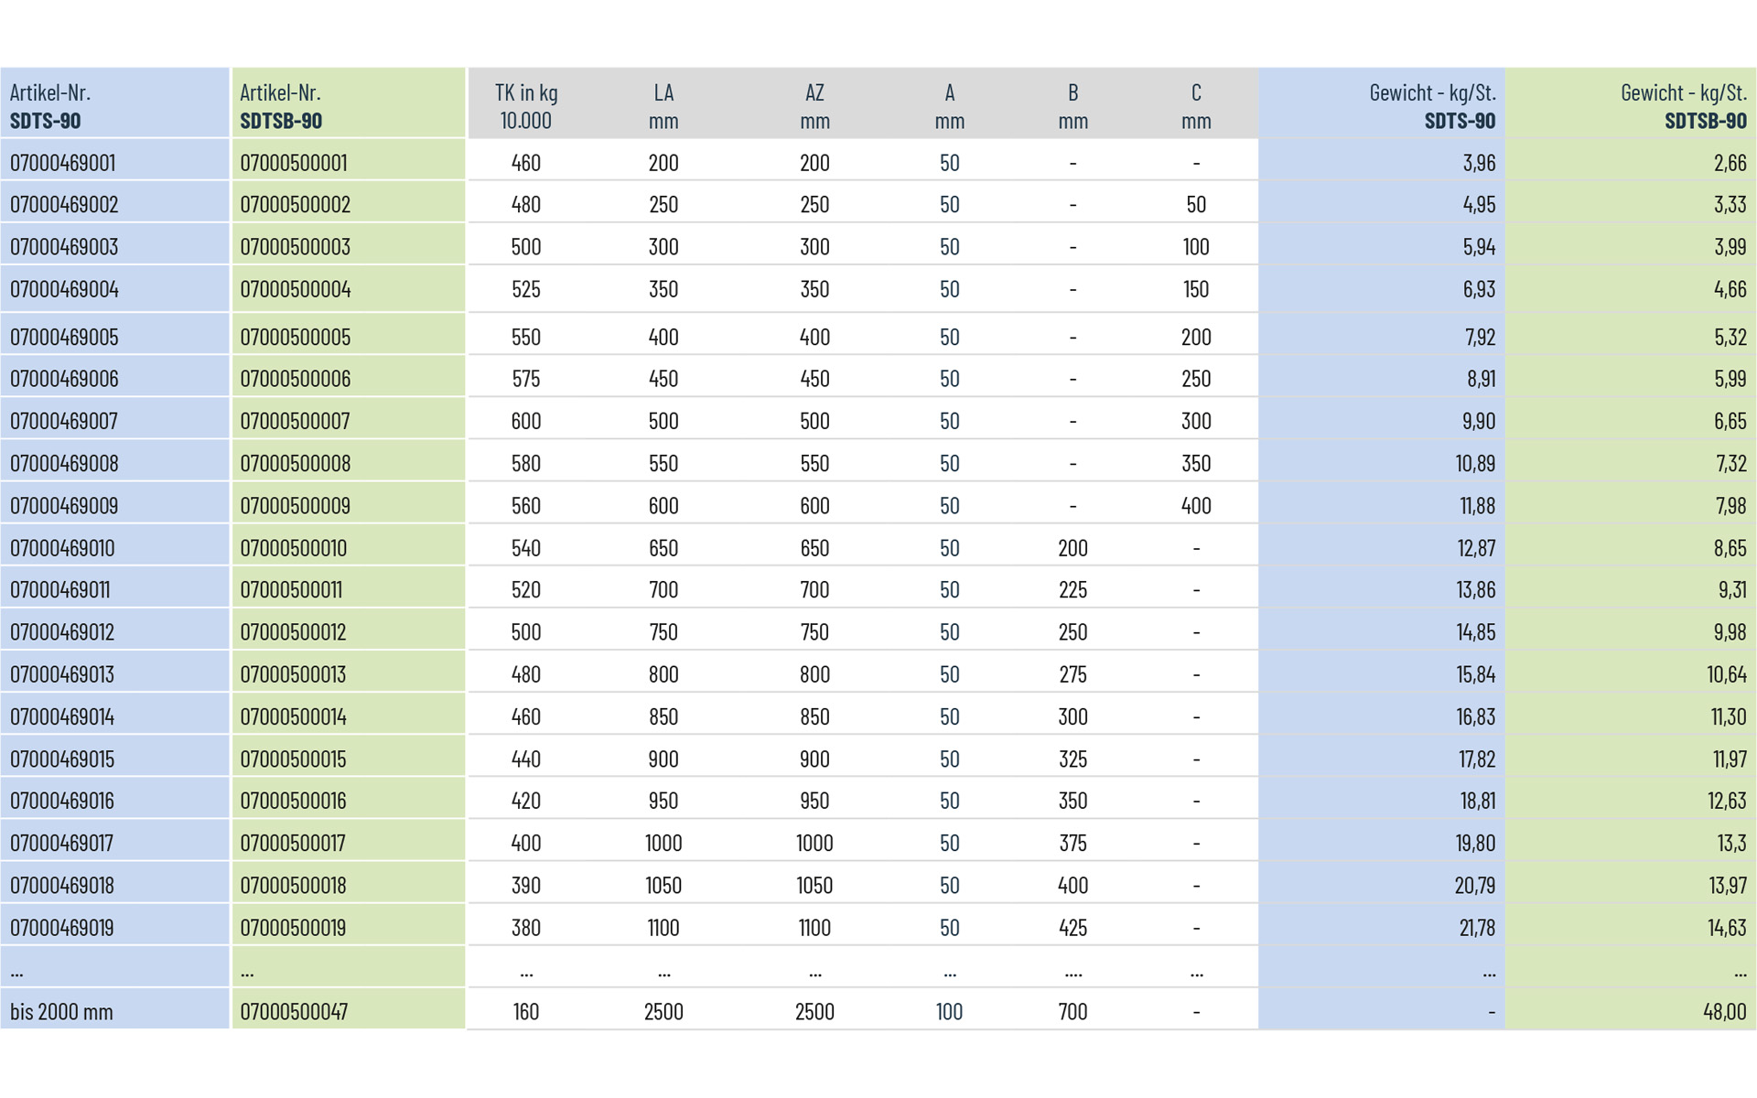Select article number 07000469010
1757x1098 pixels.
click(62, 548)
